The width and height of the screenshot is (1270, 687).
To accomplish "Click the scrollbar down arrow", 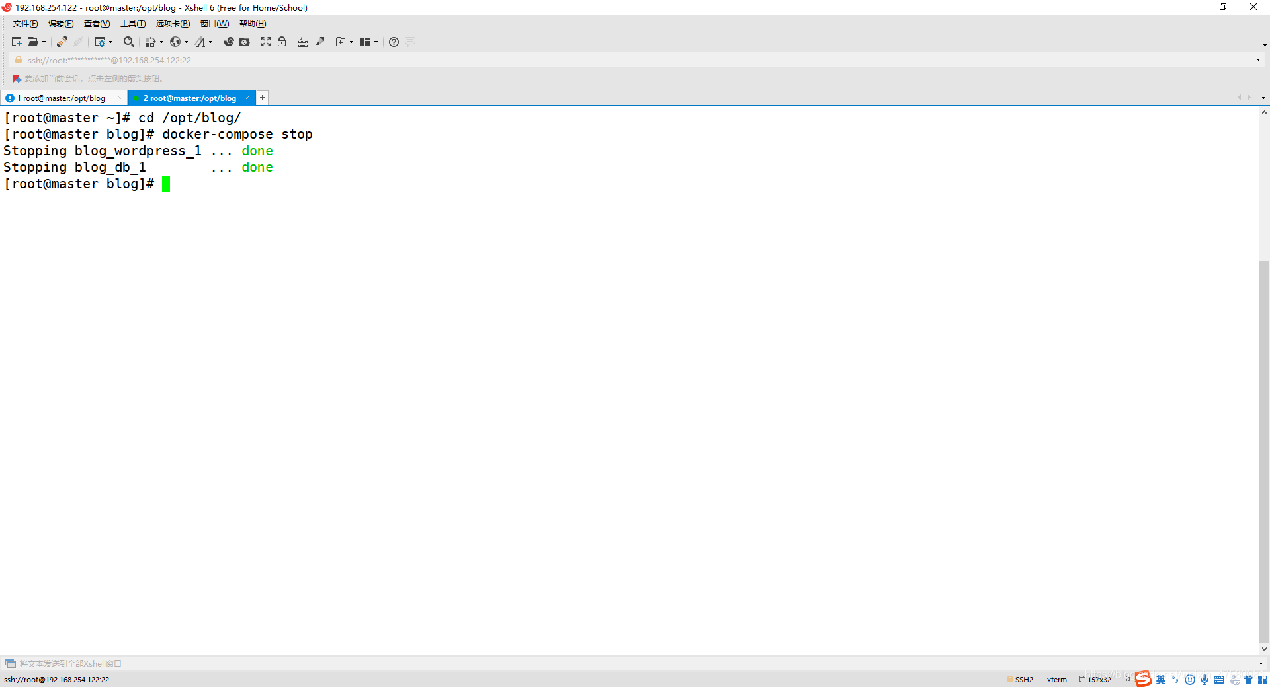I will point(1264,649).
